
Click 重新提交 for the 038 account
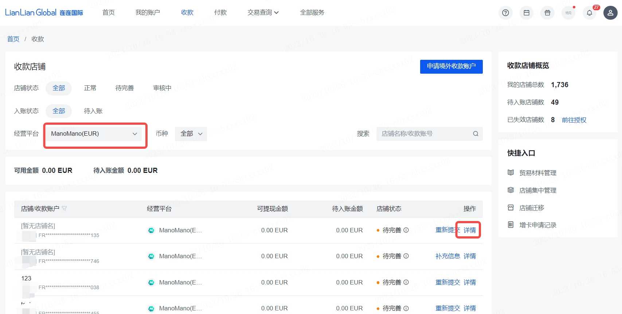pos(448,282)
